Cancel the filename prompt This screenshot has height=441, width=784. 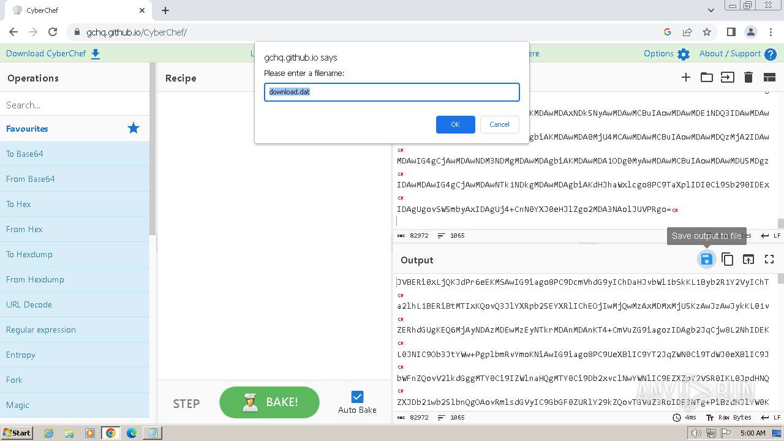click(499, 124)
